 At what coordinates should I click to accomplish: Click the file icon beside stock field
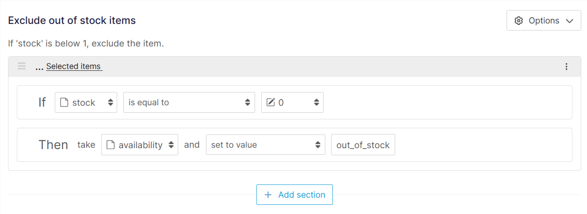click(x=64, y=103)
